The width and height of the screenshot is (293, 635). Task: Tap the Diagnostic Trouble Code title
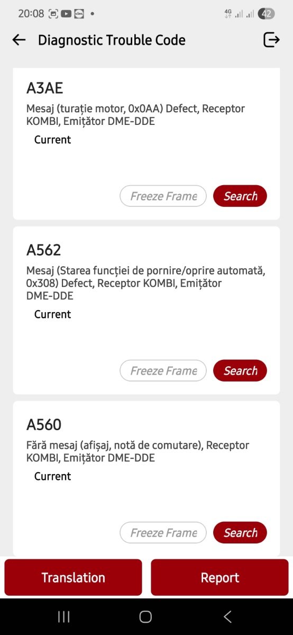tap(112, 40)
